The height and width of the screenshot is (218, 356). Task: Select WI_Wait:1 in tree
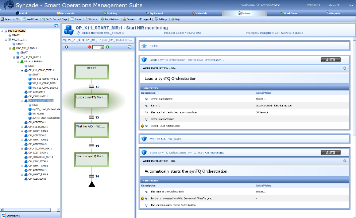coord(38,114)
